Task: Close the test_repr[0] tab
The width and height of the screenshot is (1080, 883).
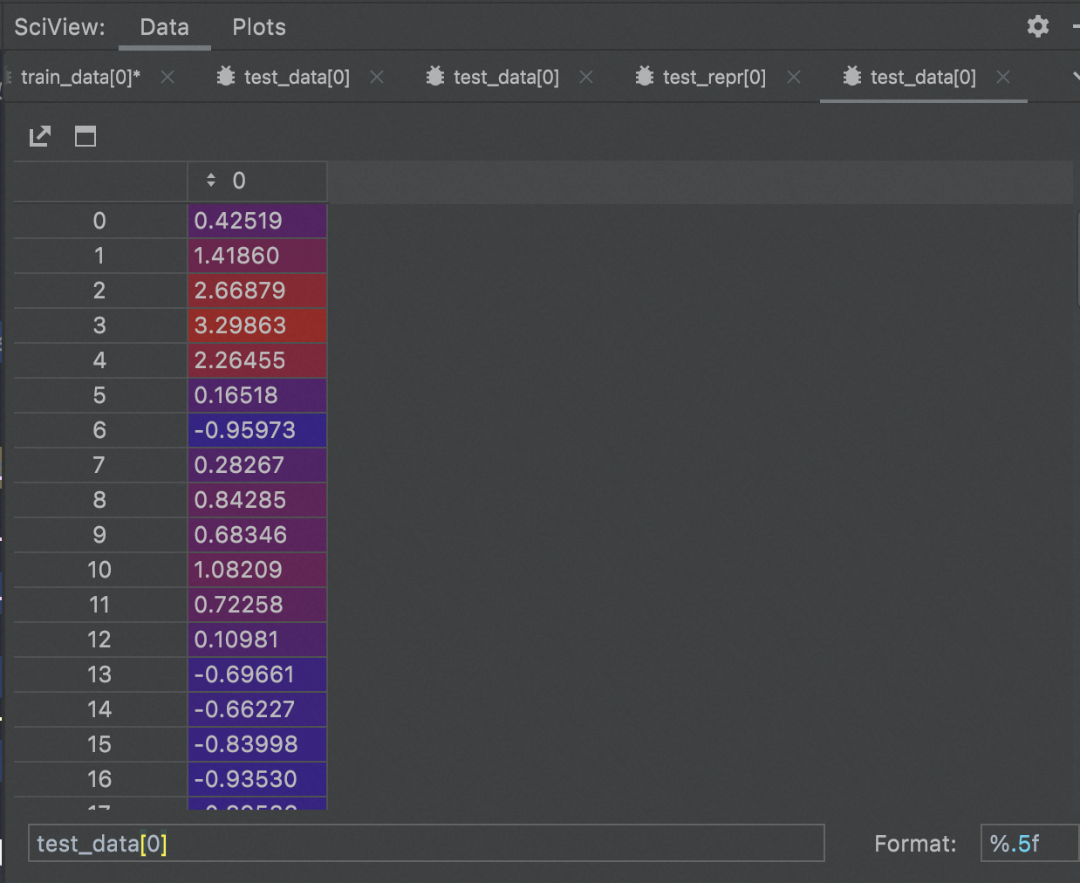Action: 794,77
